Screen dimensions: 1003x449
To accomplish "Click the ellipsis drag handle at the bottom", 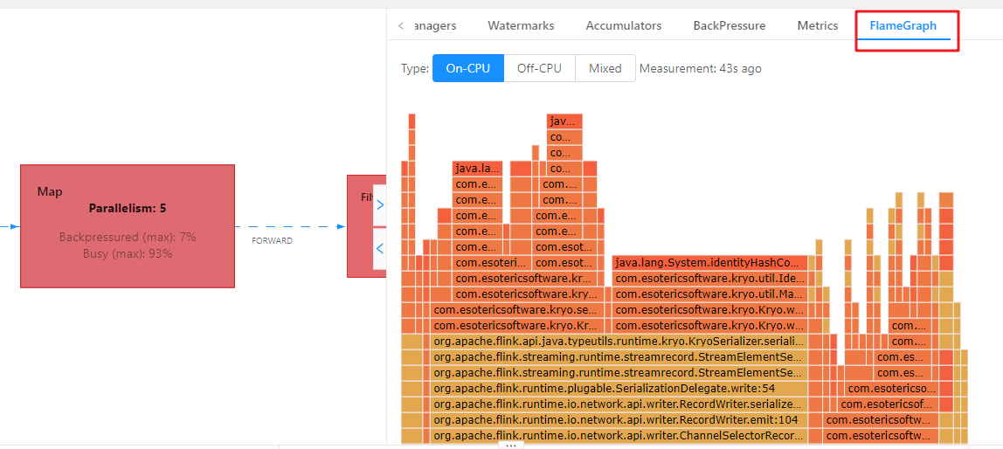I will pyautogui.click(x=512, y=445).
